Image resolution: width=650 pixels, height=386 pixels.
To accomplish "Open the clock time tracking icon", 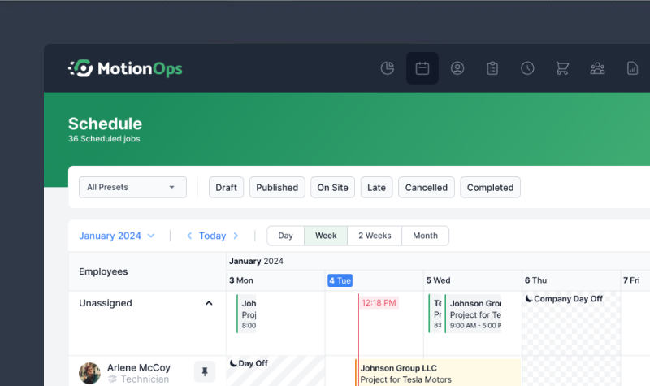I will pos(527,68).
